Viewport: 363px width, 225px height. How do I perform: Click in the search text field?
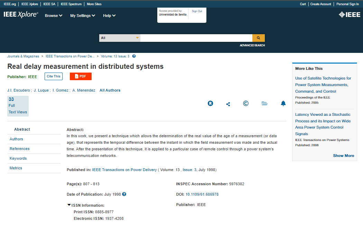(x=196, y=38)
